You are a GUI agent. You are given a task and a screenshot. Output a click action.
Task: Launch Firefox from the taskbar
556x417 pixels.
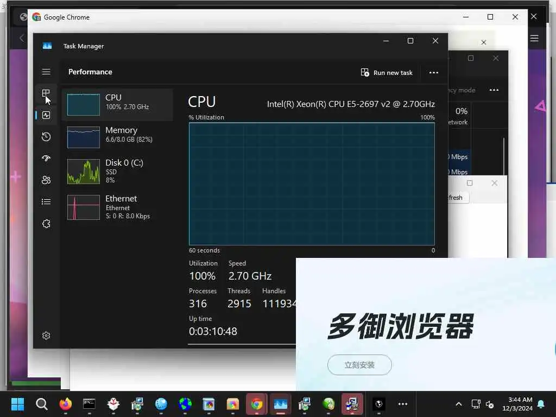[66, 404]
